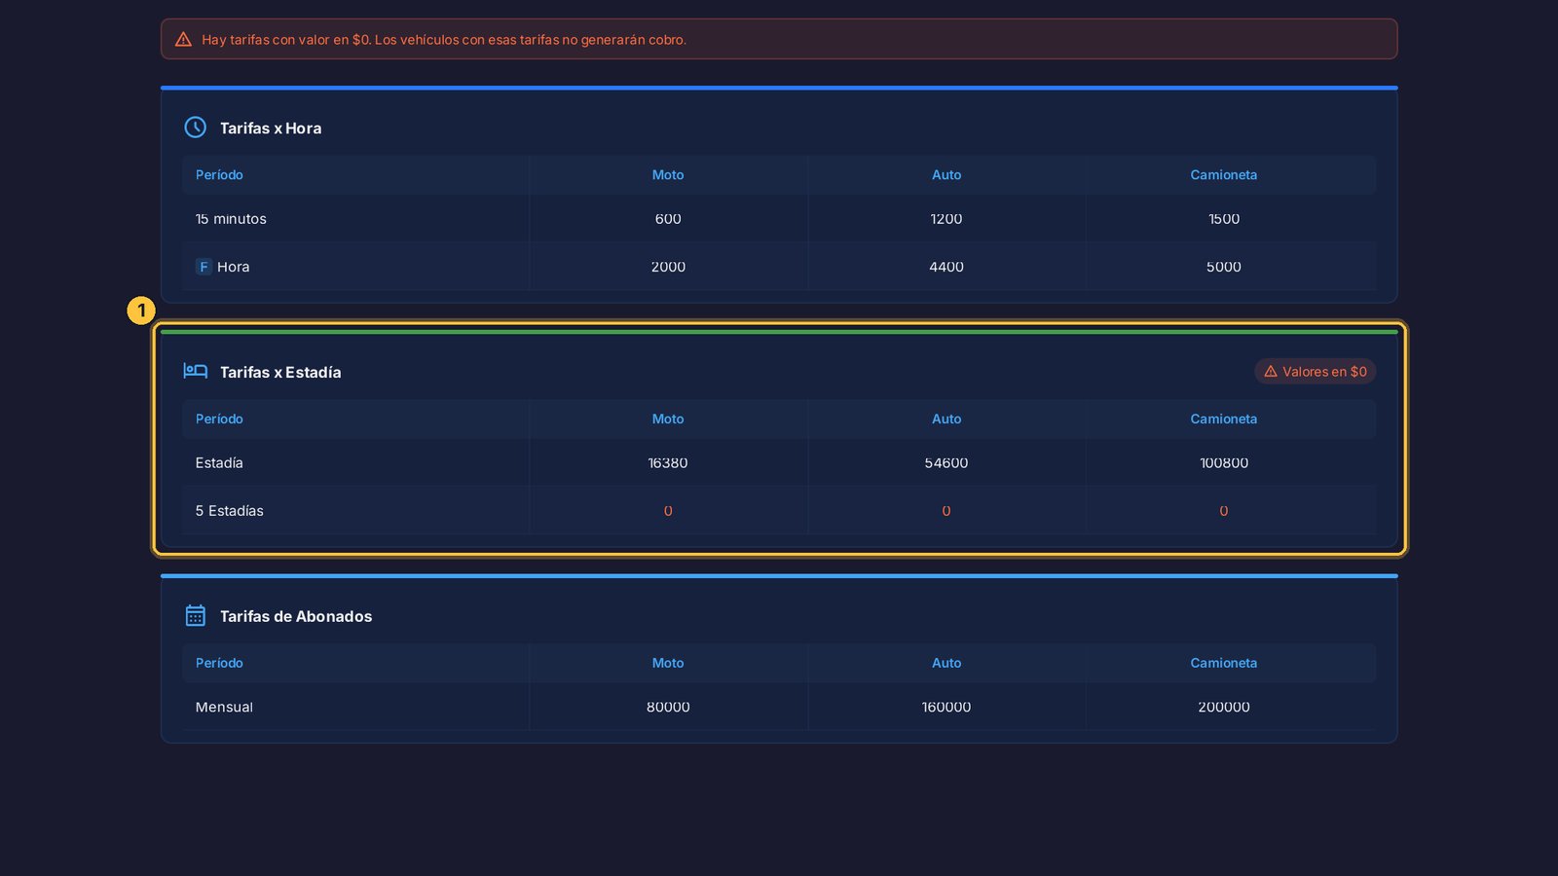This screenshot has height=876, width=1558.
Task: Click the Auto header in Tarifas x Estadía
Action: click(946, 420)
